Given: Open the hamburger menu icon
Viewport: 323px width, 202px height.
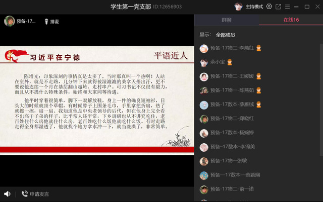Looking at the screenshot, I should pos(287,7).
